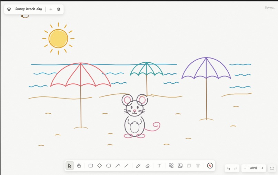Image resolution: width=278 pixels, height=175 pixels.
Task: Add a new board with plus icon
Action: (51, 9)
